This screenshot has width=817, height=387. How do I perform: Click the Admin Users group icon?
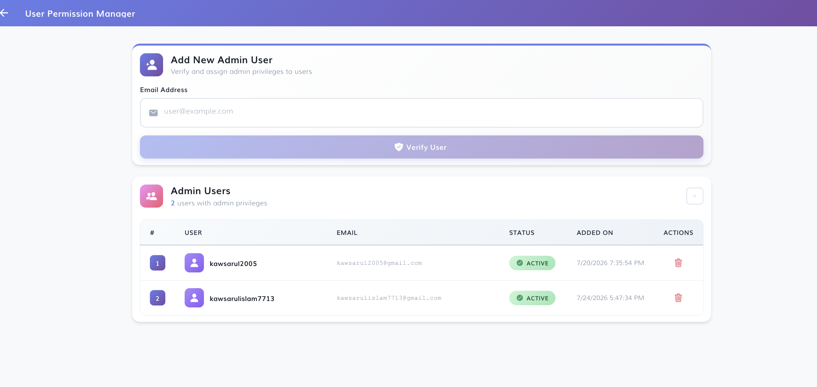(151, 196)
